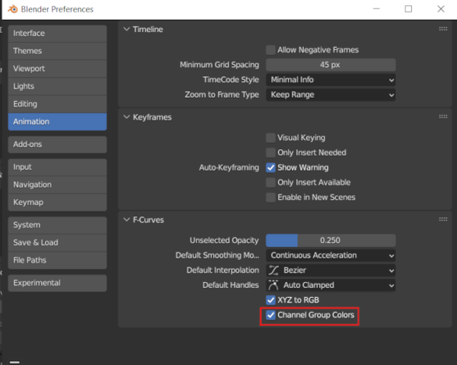Viewport: 457px width, 365px height.
Task: Enable Allow Negative Frames checkbox
Action: pyautogui.click(x=270, y=50)
